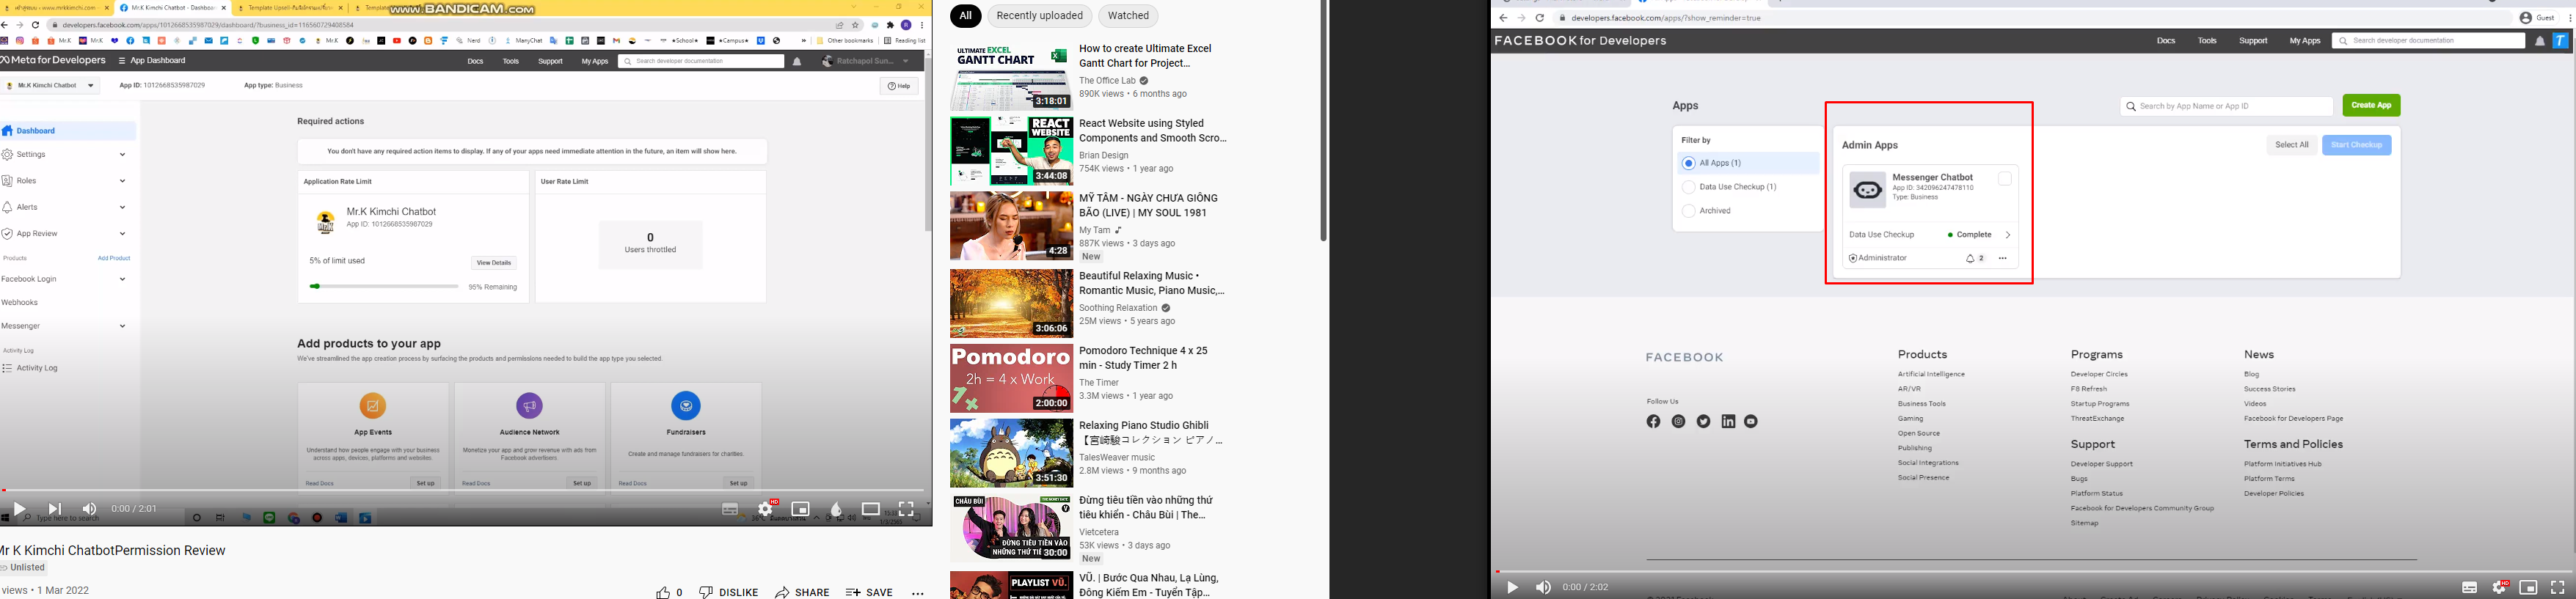The height and width of the screenshot is (599, 2576).
Task: Share the Mr K Kimchi video
Action: click(802, 592)
